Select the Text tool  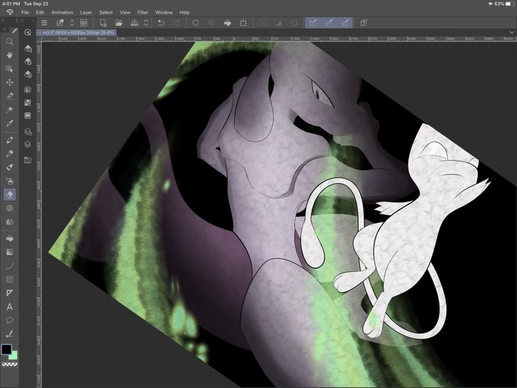(10, 307)
